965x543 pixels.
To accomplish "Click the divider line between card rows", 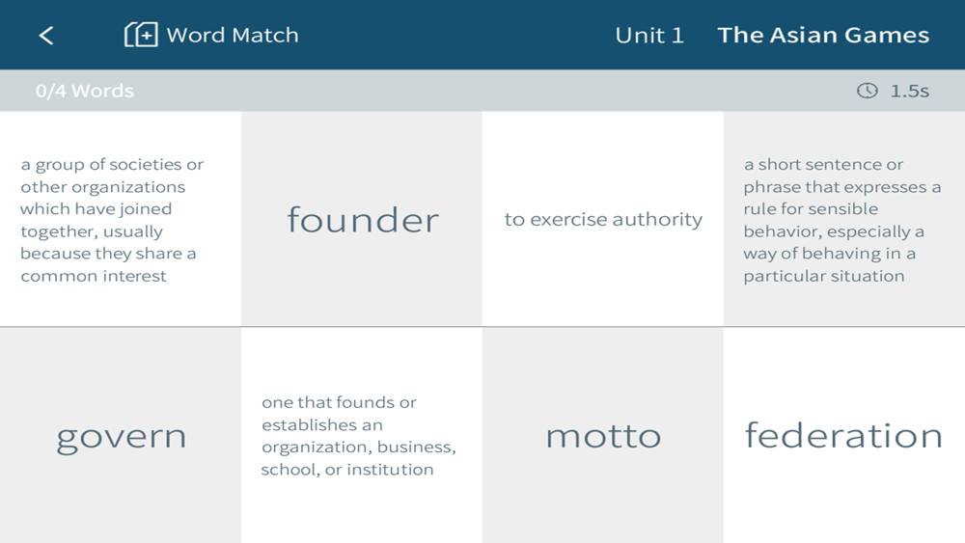I will point(482,327).
